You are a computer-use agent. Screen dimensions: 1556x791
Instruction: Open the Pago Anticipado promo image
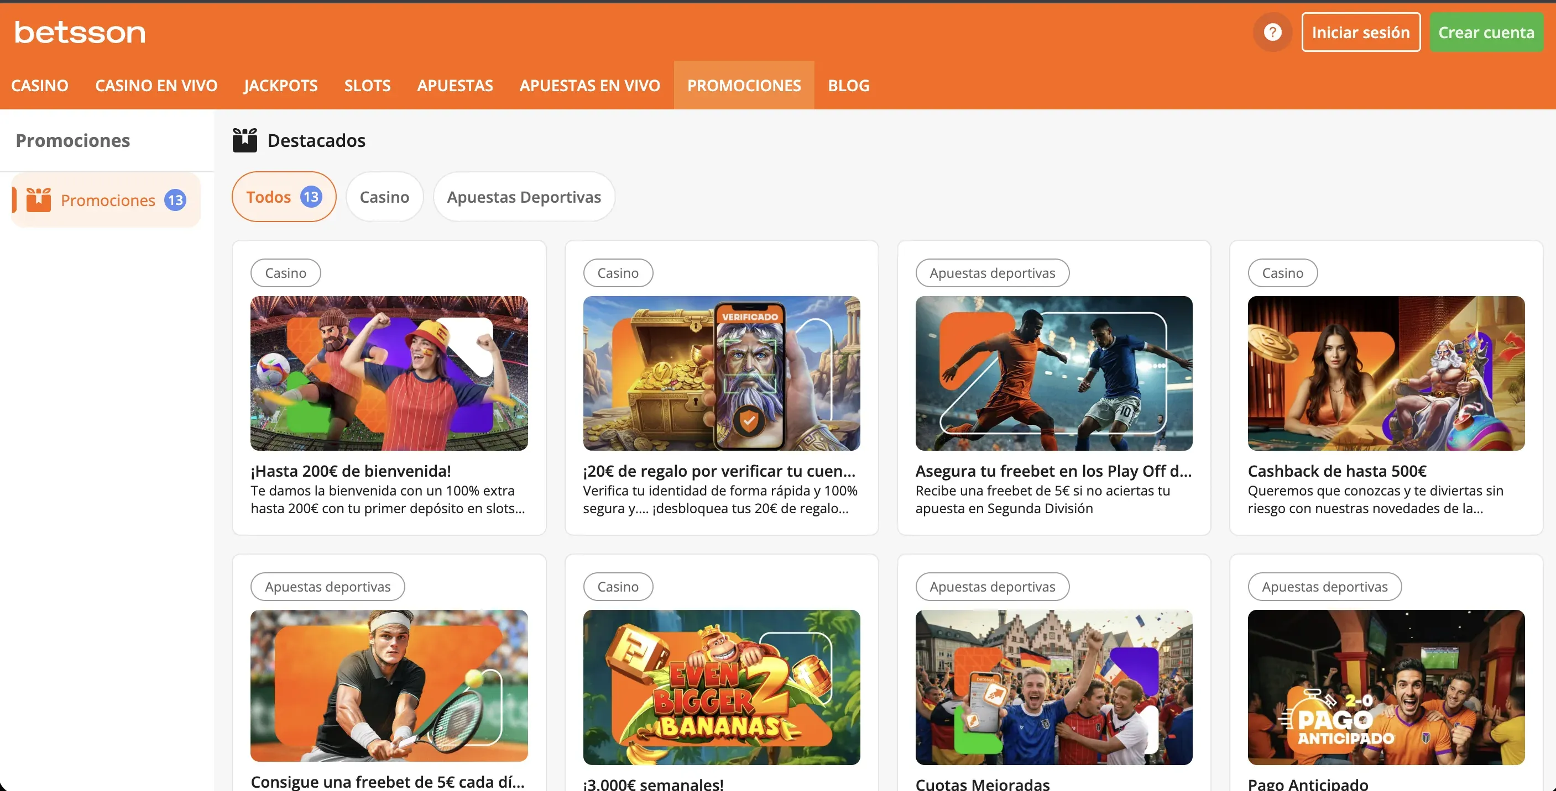click(1386, 687)
